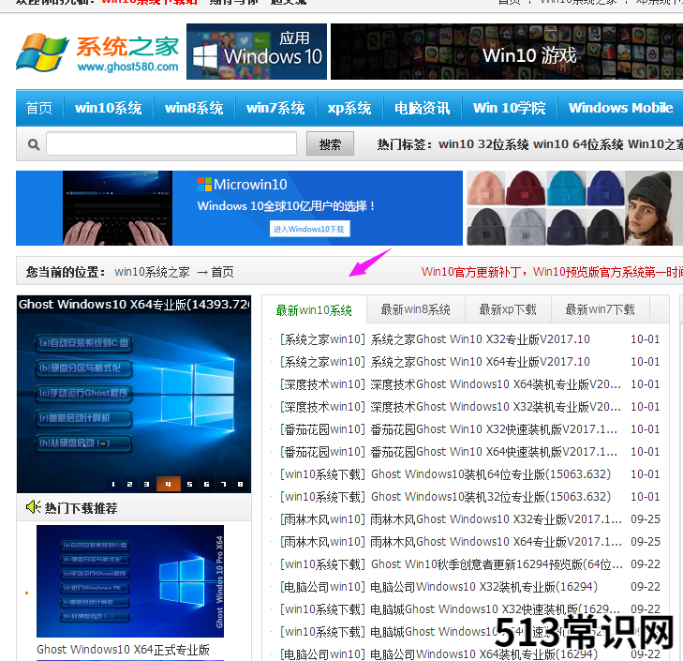Screen dimensions: 683x661
Task: Open 系统之家Ghost Win10 X64专业版V2017.10
Action: [480, 362]
